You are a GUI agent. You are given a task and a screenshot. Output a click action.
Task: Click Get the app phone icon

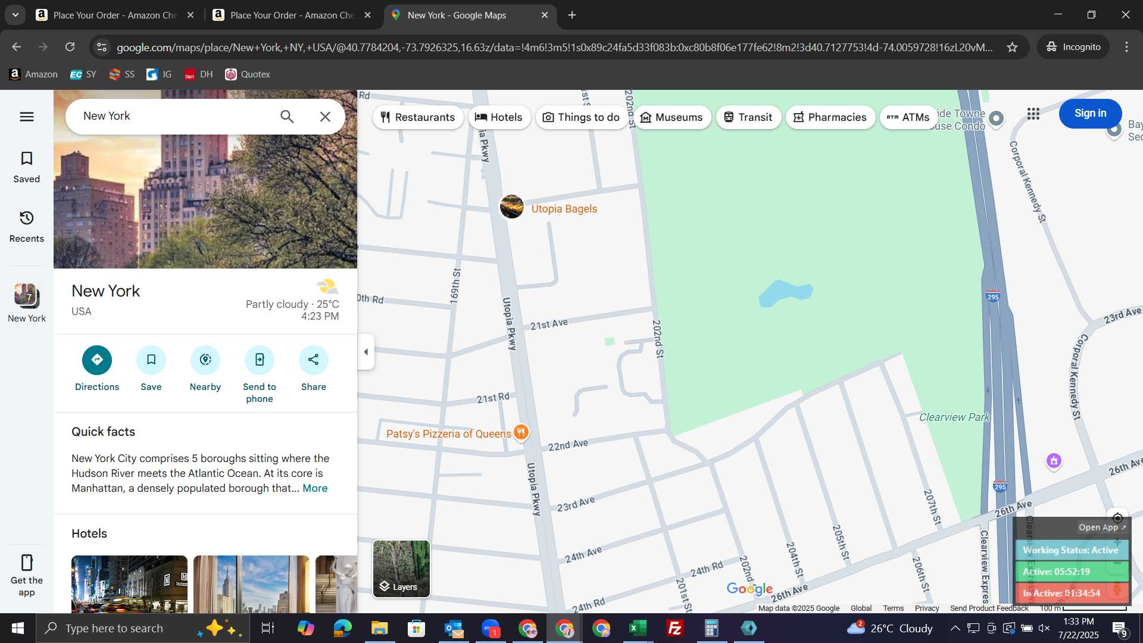27,563
